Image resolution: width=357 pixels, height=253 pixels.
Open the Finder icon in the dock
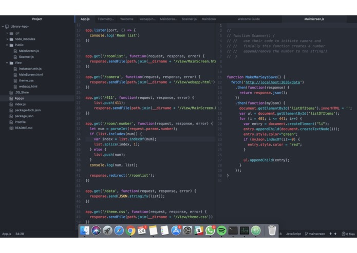coord(85,231)
